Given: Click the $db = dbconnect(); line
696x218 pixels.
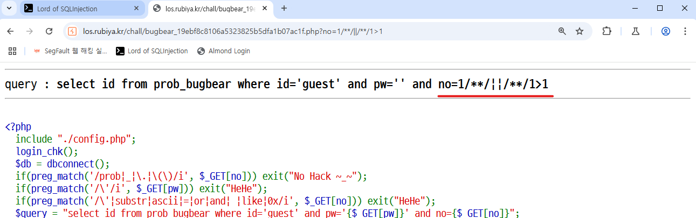Looking at the screenshot, I should 63,164.
